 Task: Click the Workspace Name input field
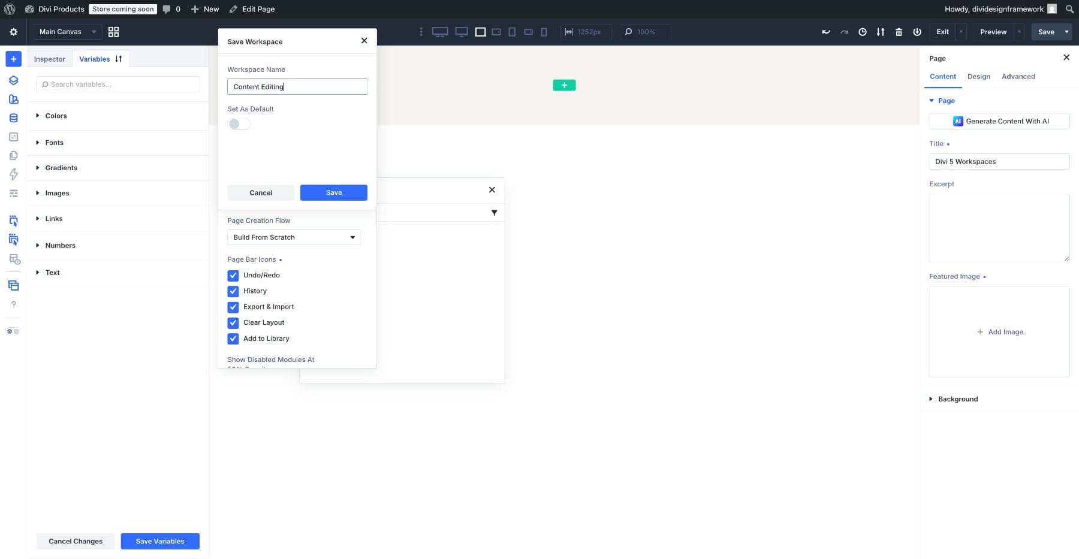tap(297, 86)
